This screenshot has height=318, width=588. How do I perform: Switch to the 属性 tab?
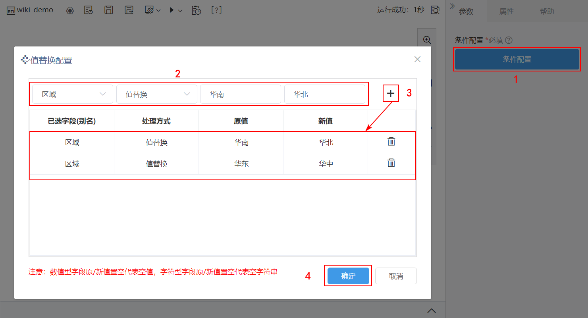coord(507,12)
